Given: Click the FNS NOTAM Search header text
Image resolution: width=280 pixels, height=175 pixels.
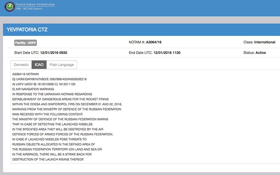Looking at the screenshot, I should click(29, 9).
